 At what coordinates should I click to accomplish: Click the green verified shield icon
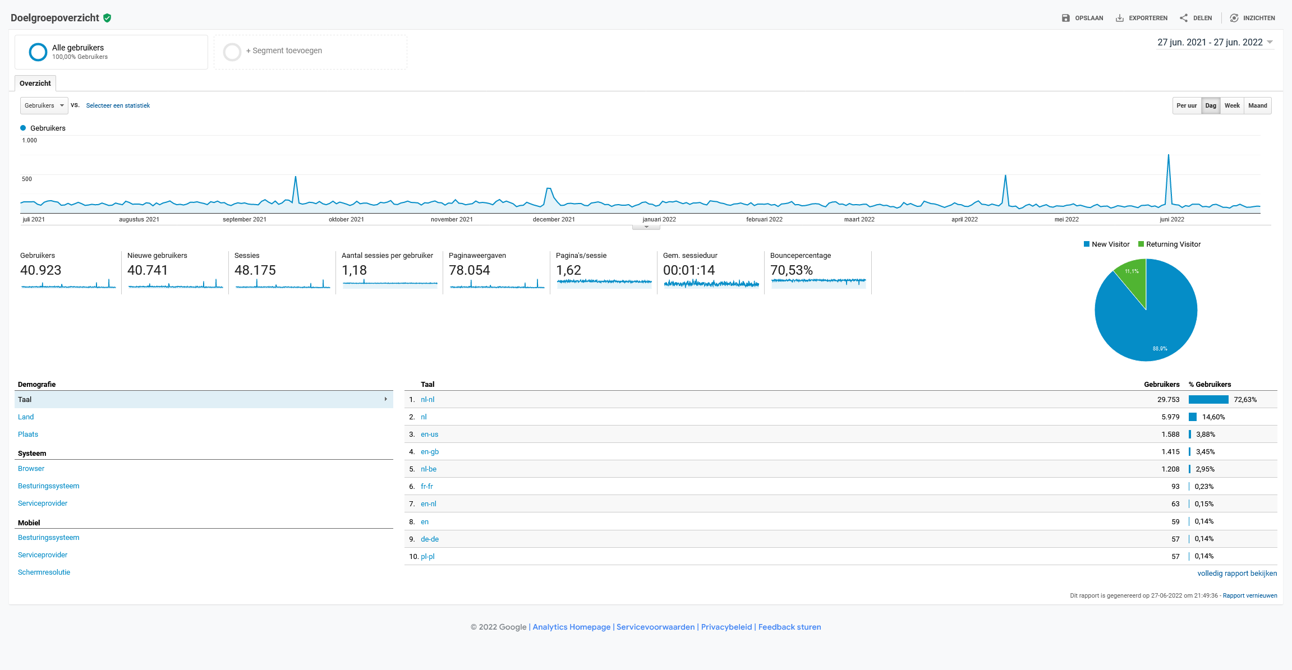tap(107, 18)
